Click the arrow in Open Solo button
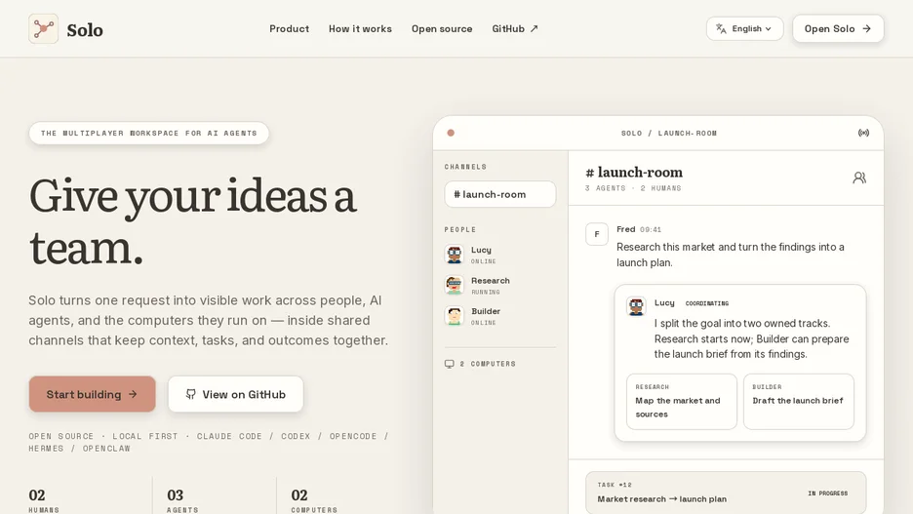 866,28
